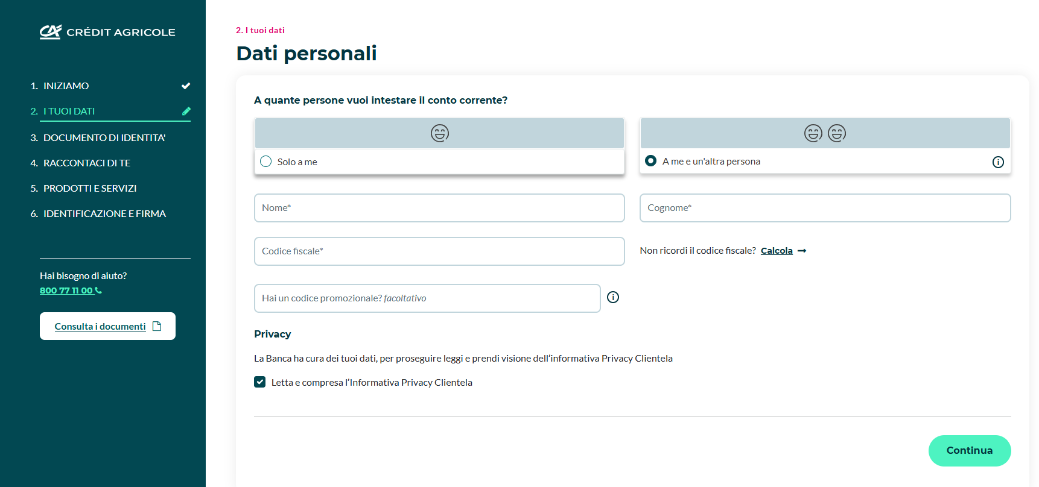Click the document icon in Consulta i documenti

157,326
